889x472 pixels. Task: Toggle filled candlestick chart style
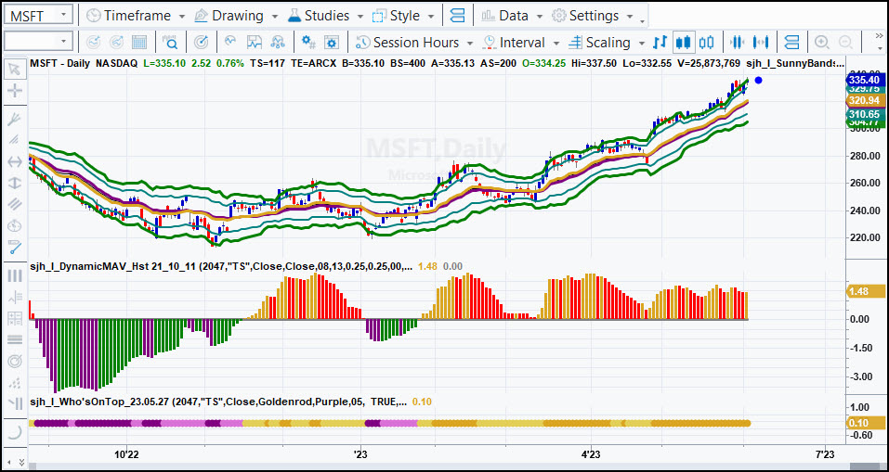coord(683,43)
